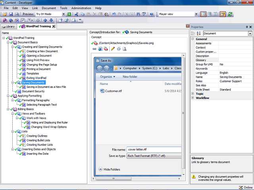Close the Properties panel

pyautogui.click(x=250, y=27)
